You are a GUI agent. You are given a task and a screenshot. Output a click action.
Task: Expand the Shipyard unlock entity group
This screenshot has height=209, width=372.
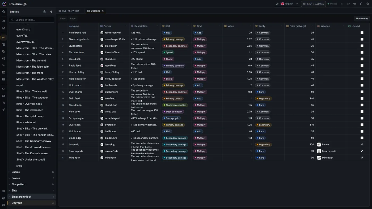9,197
